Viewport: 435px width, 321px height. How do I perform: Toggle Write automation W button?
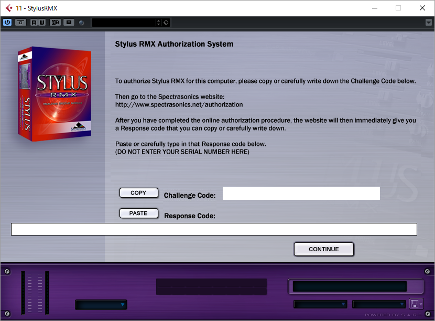tap(41, 23)
